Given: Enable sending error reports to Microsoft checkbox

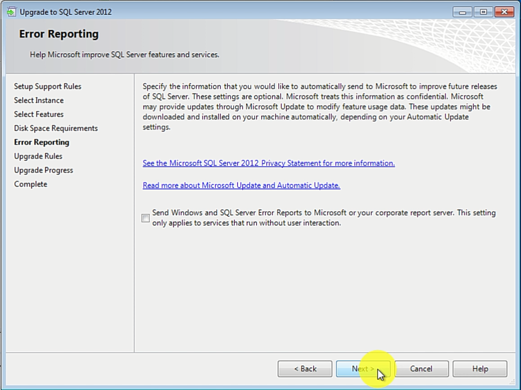Looking at the screenshot, I should tap(145, 218).
